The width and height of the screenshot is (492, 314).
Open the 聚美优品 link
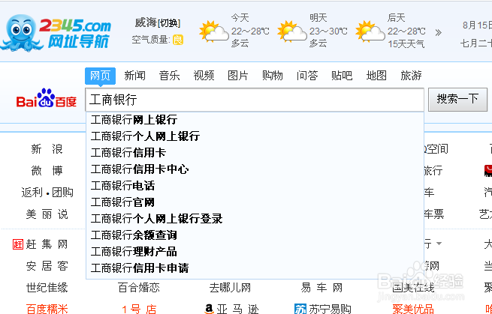click(x=413, y=310)
